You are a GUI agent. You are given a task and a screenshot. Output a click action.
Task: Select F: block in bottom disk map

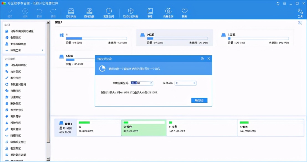click(270, 128)
